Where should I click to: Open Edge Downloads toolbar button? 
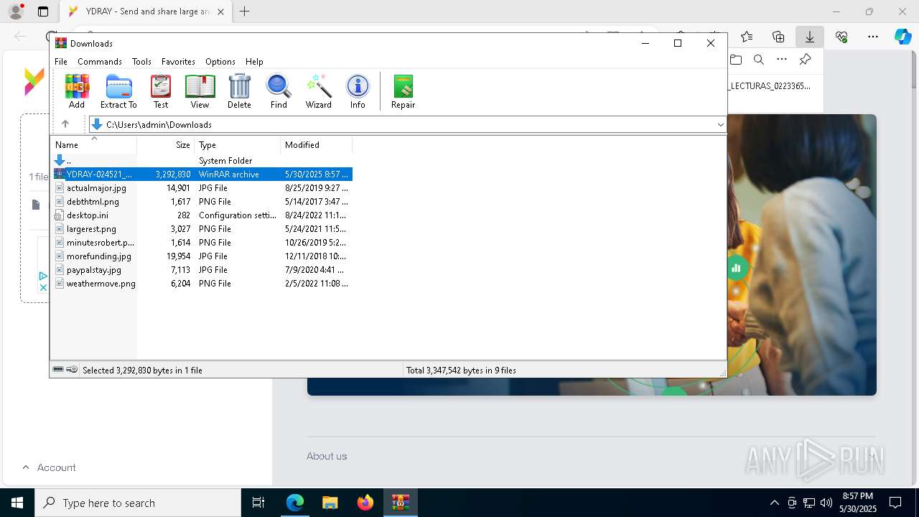point(809,37)
